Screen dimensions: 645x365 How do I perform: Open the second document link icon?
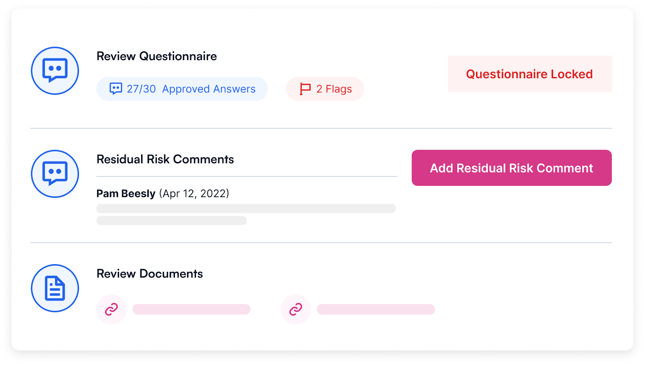(295, 309)
